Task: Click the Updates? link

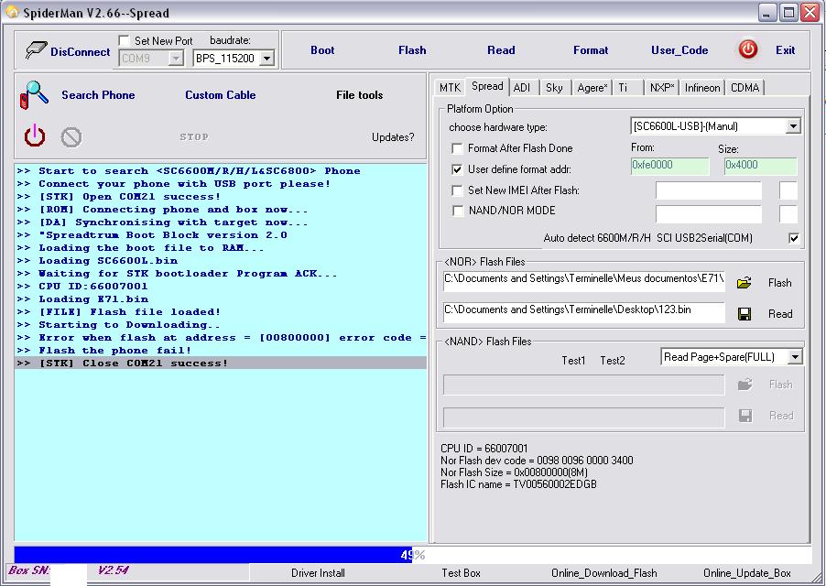Action: [393, 137]
